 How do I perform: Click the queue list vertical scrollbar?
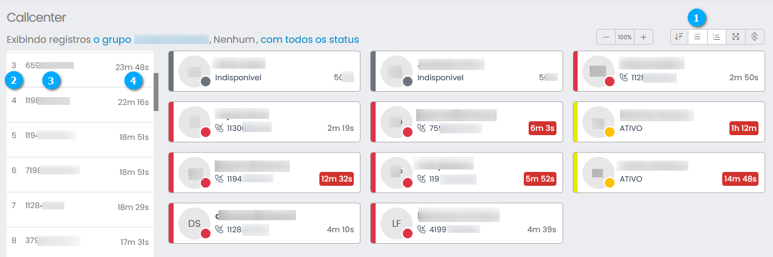(x=156, y=92)
